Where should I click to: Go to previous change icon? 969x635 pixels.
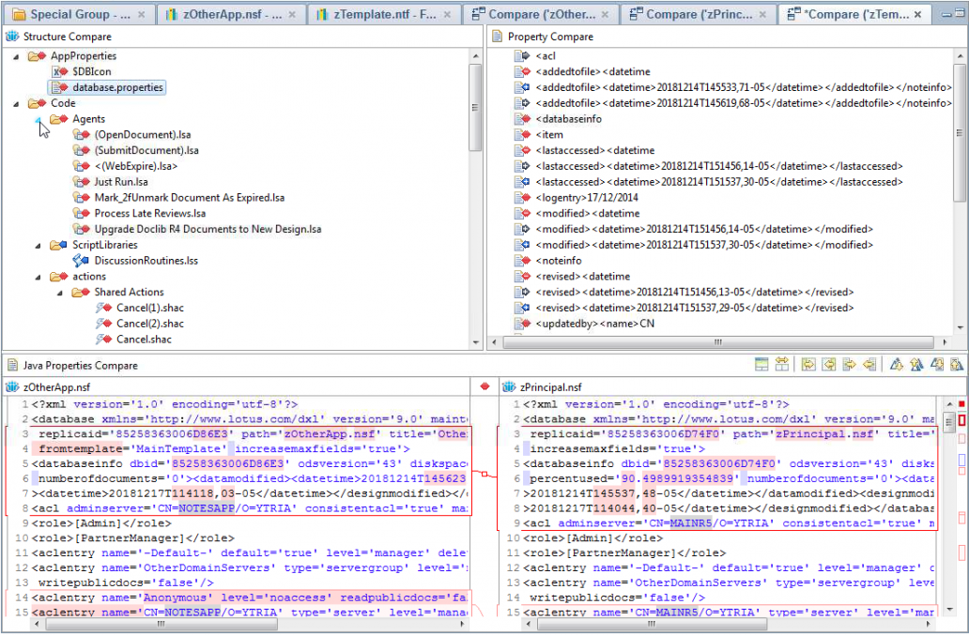957,364
